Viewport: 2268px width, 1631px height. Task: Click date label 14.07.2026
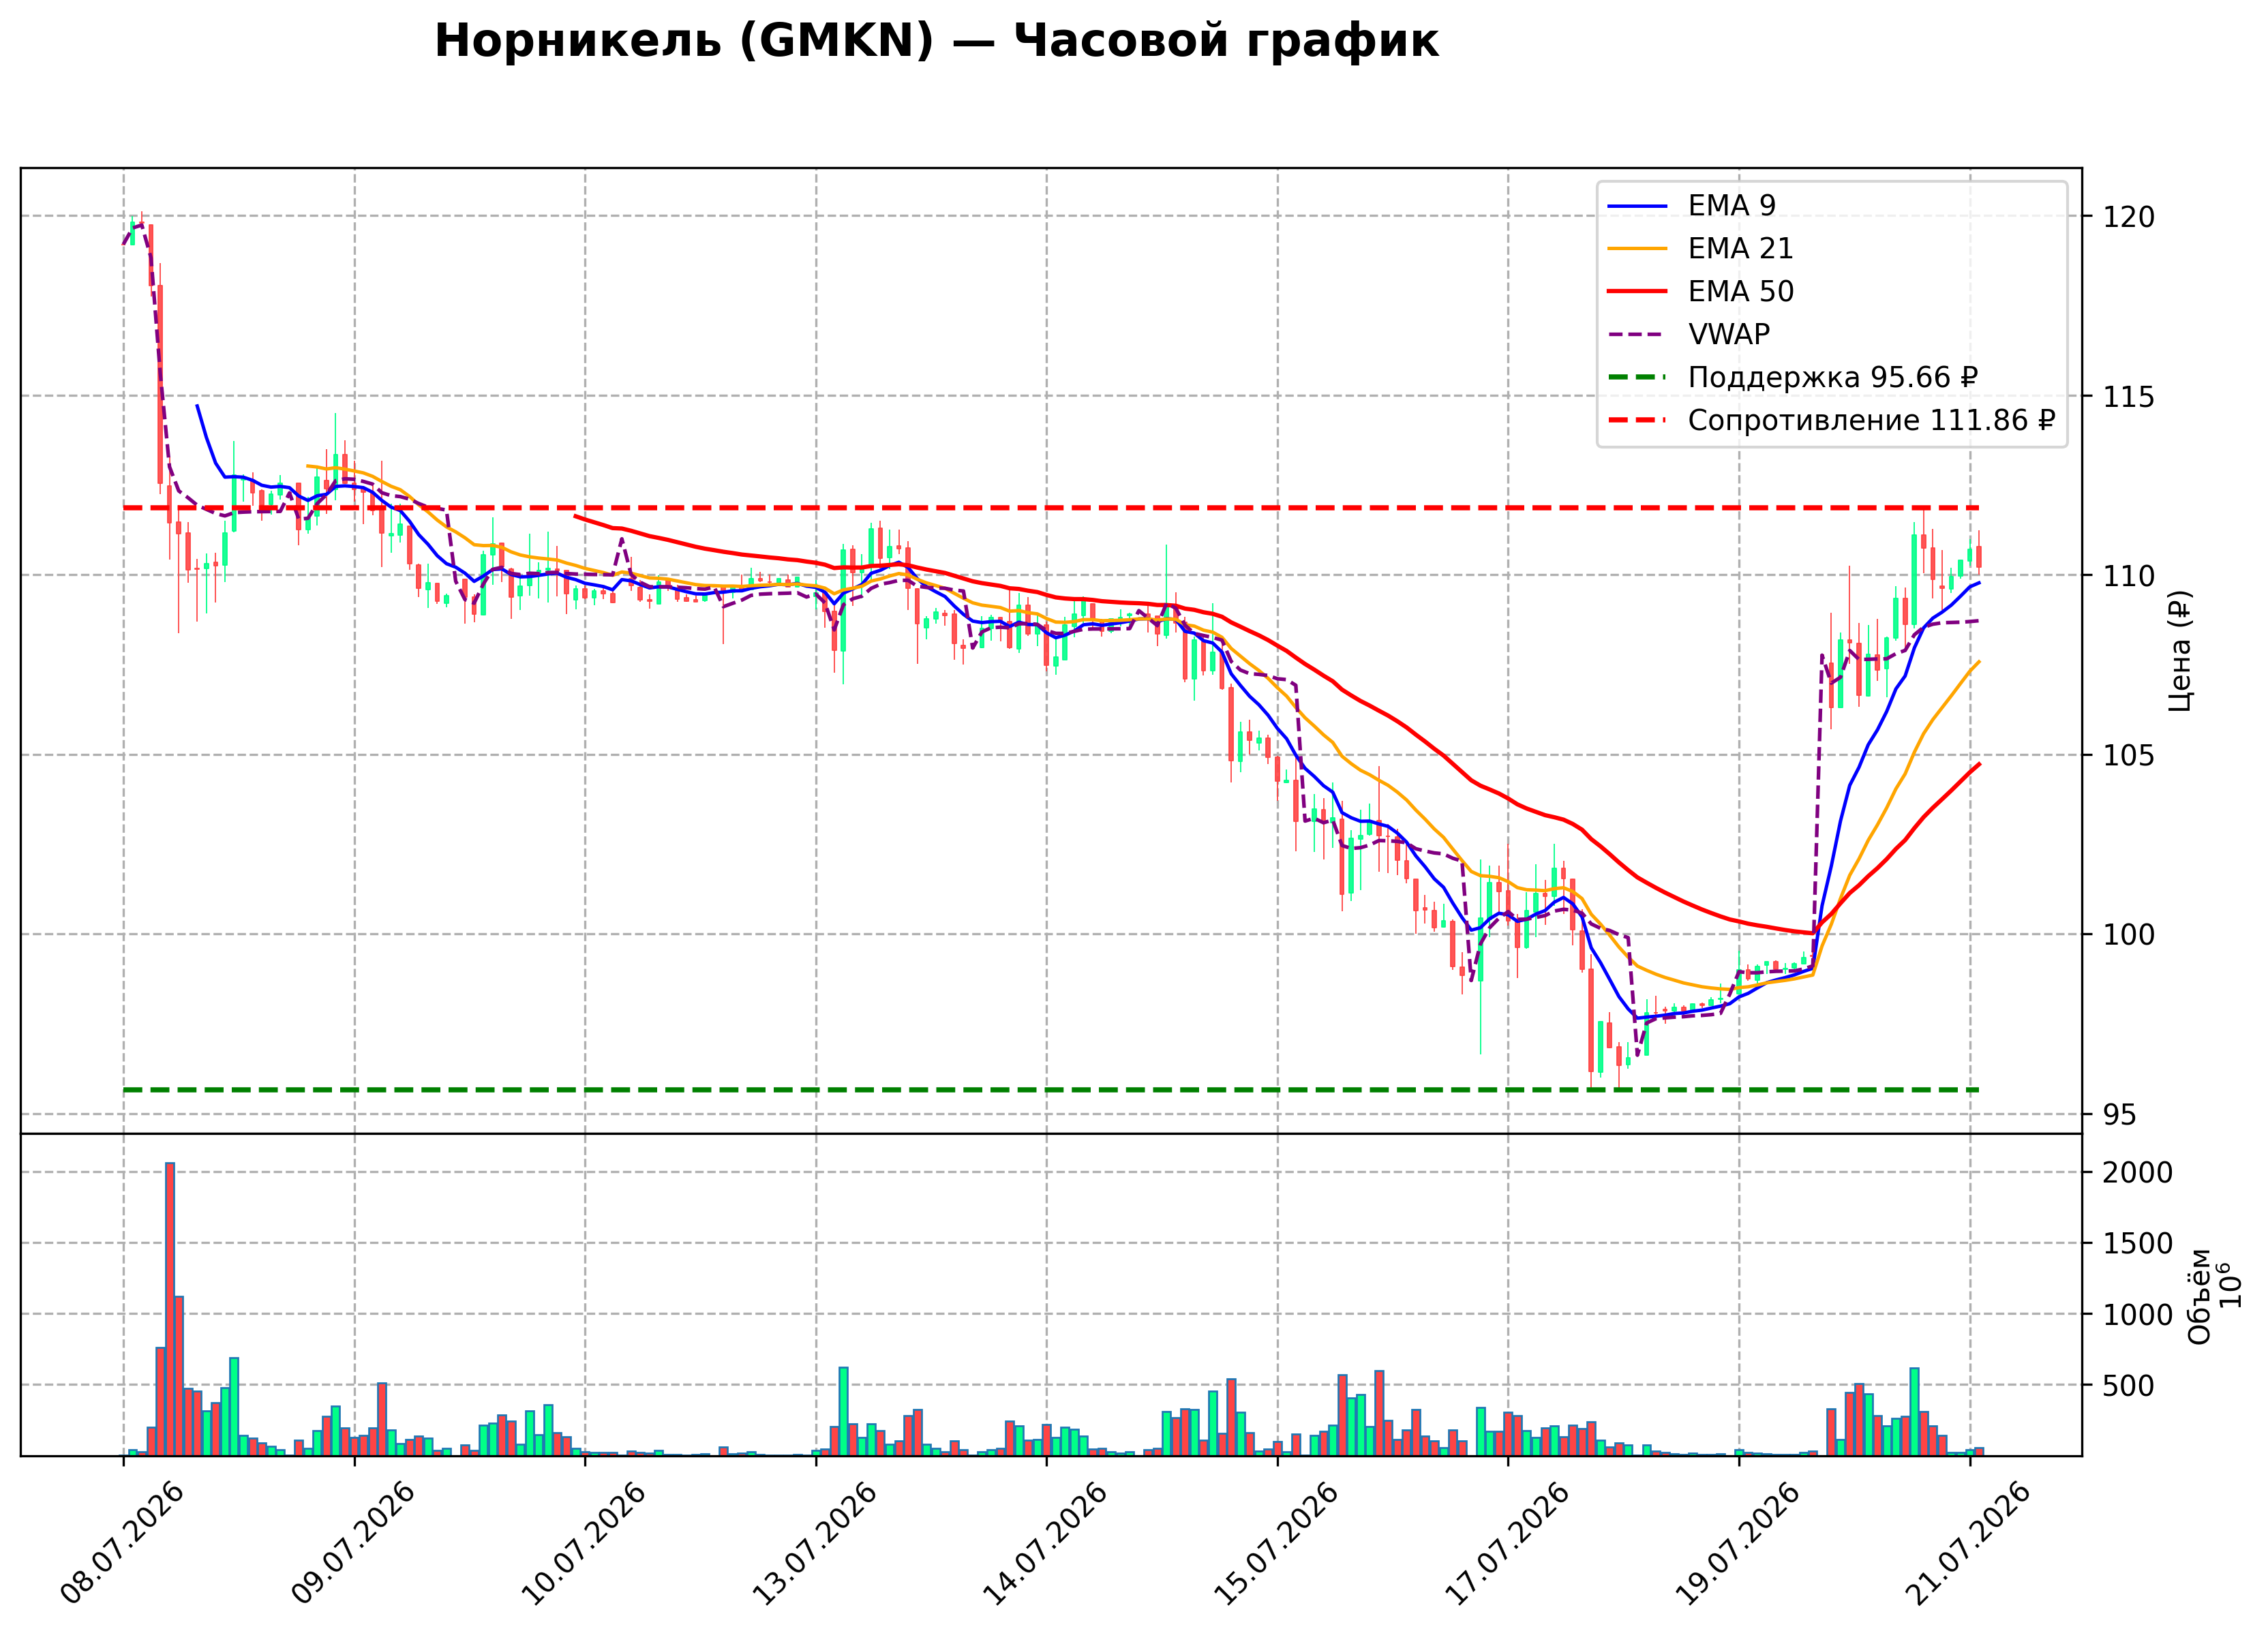pos(1045,1544)
